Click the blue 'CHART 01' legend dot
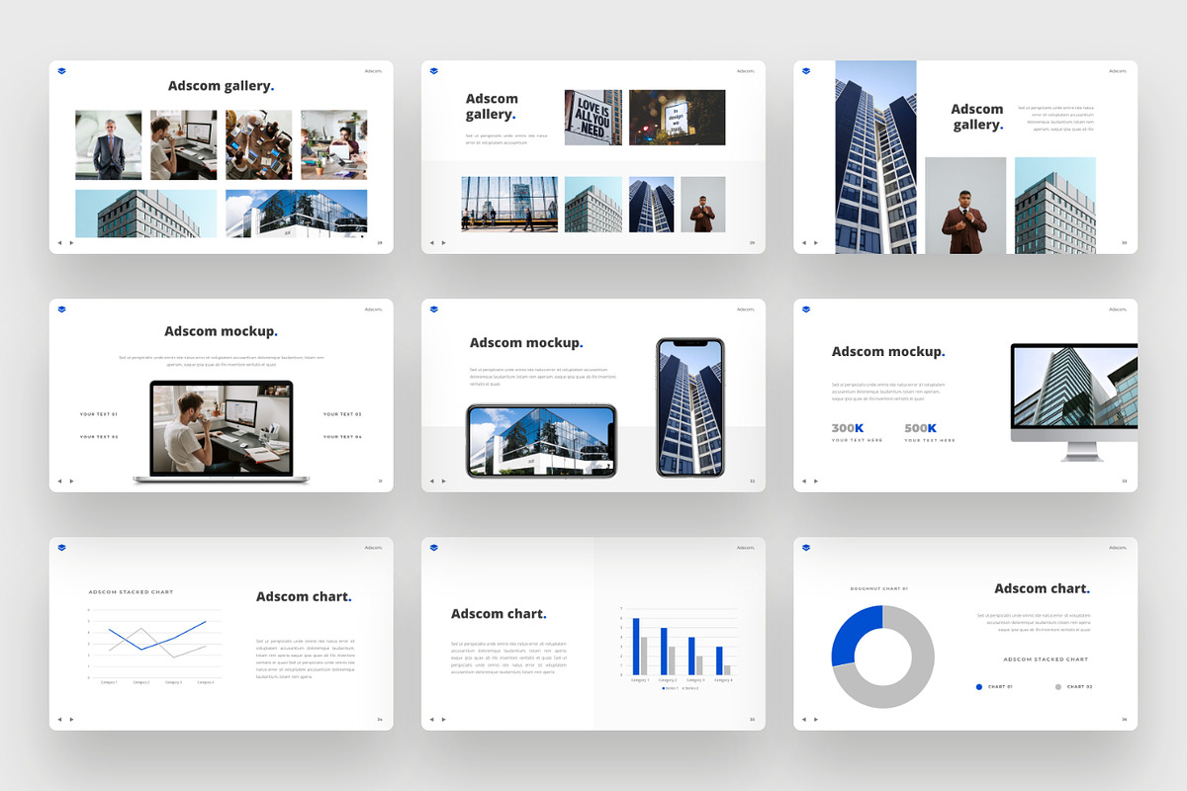The height and width of the screenshot is (791, 1187). point(979,686)
